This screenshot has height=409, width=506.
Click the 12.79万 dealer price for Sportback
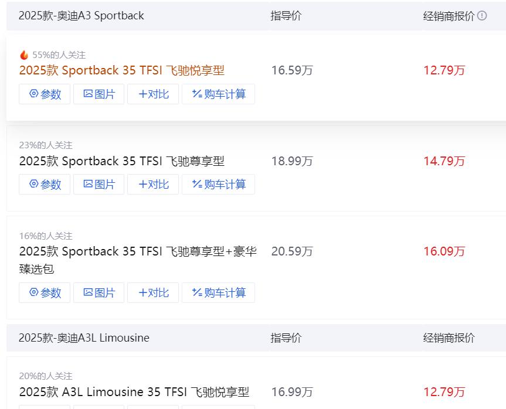(444, 70)
